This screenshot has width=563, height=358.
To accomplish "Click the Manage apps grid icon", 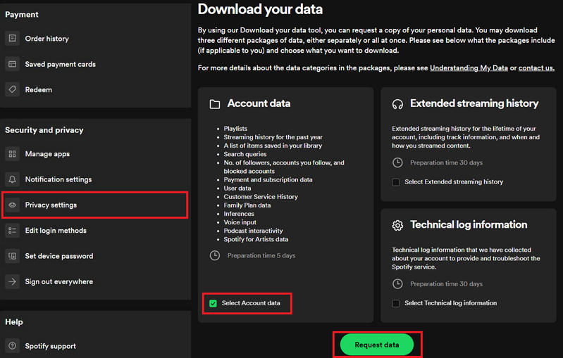I will tap(12, 154).
